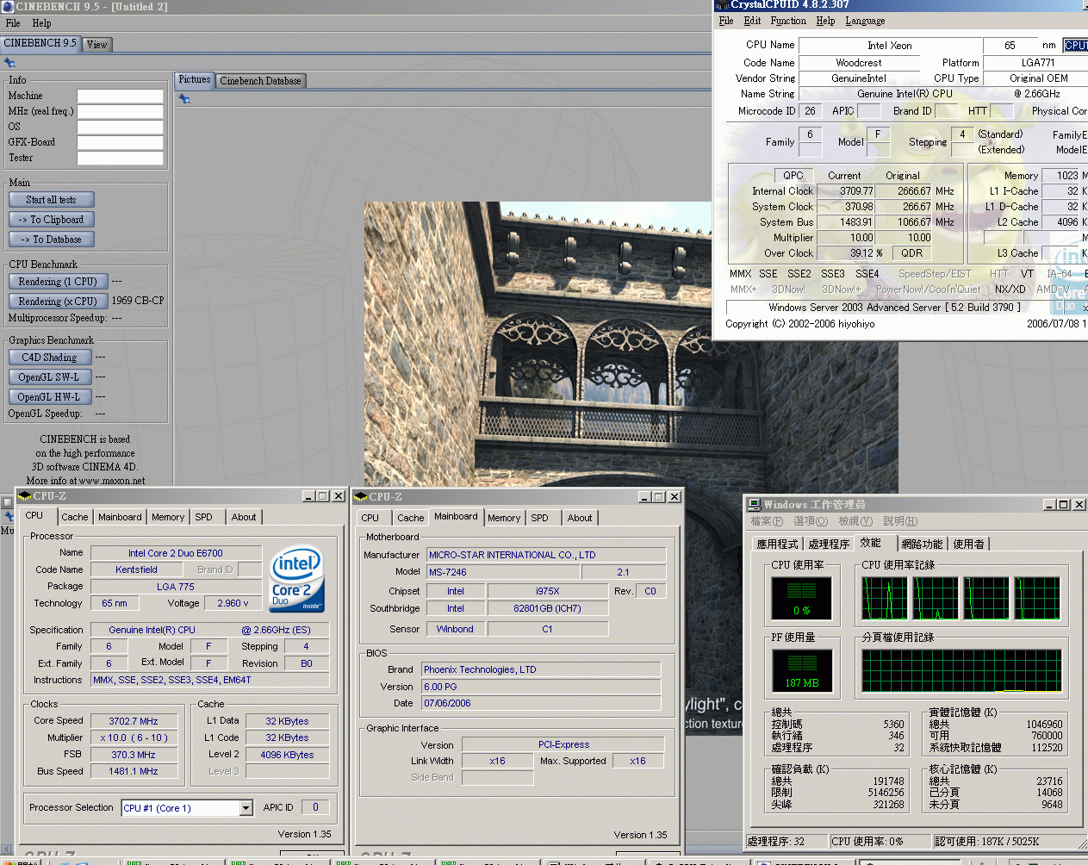Click the BIOS date 07/06/2006 field
Image resolution: width=1088 pixels, height=865 pixels.
tap(541, 703)
